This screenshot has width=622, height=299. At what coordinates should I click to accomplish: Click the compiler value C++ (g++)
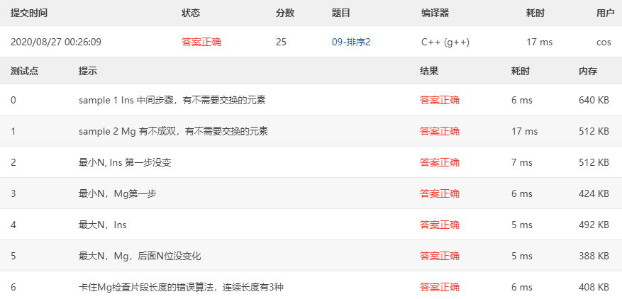pyautogui.click(x=445, y=42)
